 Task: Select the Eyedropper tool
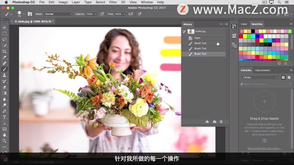pyautogui.click(x=4, y=58)
